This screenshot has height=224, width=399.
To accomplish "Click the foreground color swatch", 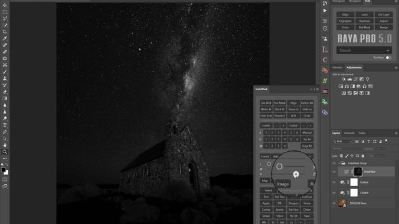I will pyautogui.click(x=3, y=170).
